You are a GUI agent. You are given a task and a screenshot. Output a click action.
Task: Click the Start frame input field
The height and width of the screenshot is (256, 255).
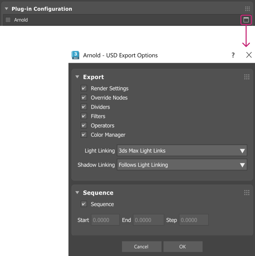(105, 220)
